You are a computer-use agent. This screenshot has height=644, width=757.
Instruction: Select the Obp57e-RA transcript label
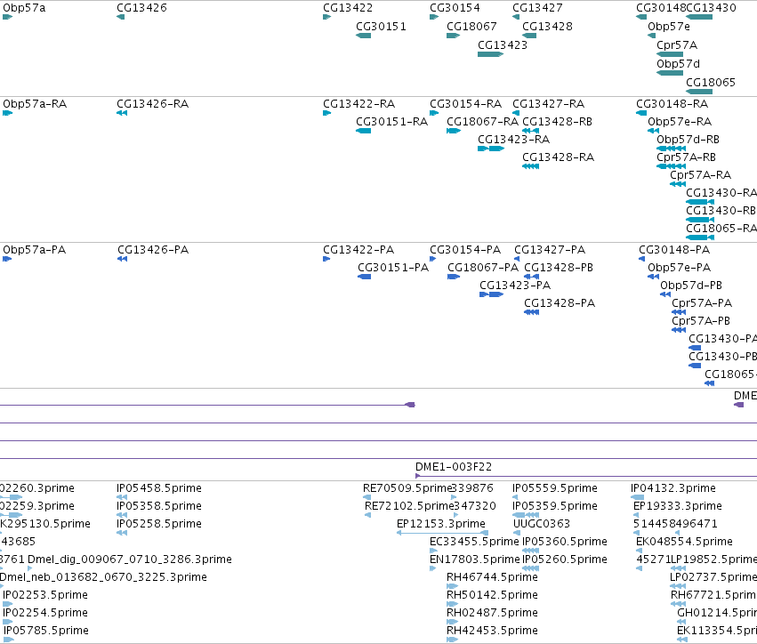(680, 122)
